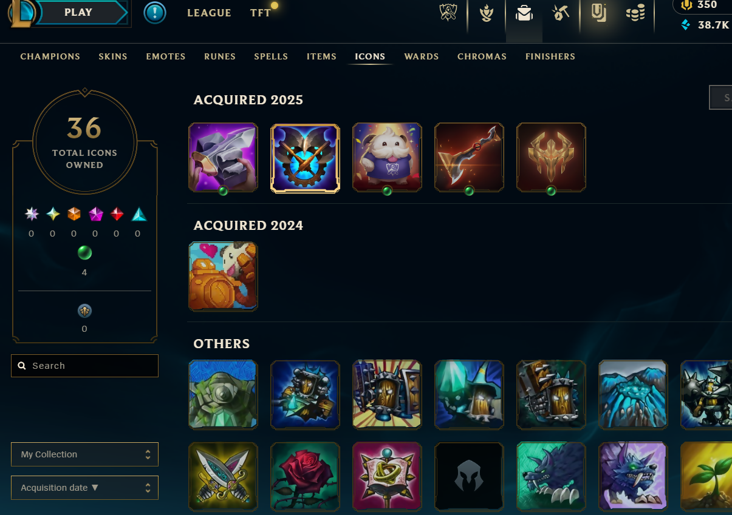
Task: Expand the My Collection dropdown
Action: point(84,454)
